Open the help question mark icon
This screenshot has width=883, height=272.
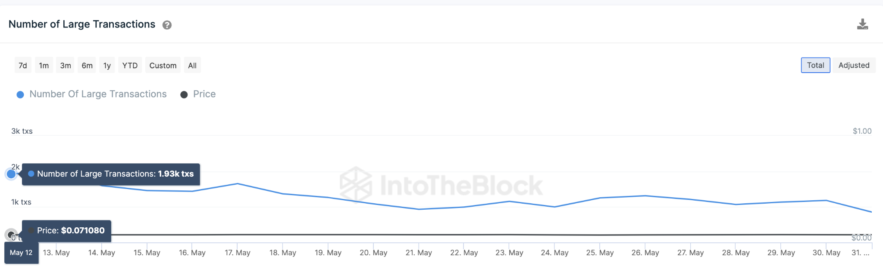(167, 25)
